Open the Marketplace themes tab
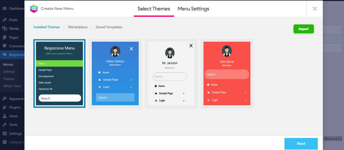This screenshot has width=344, height=150. (x=78, y=27)
